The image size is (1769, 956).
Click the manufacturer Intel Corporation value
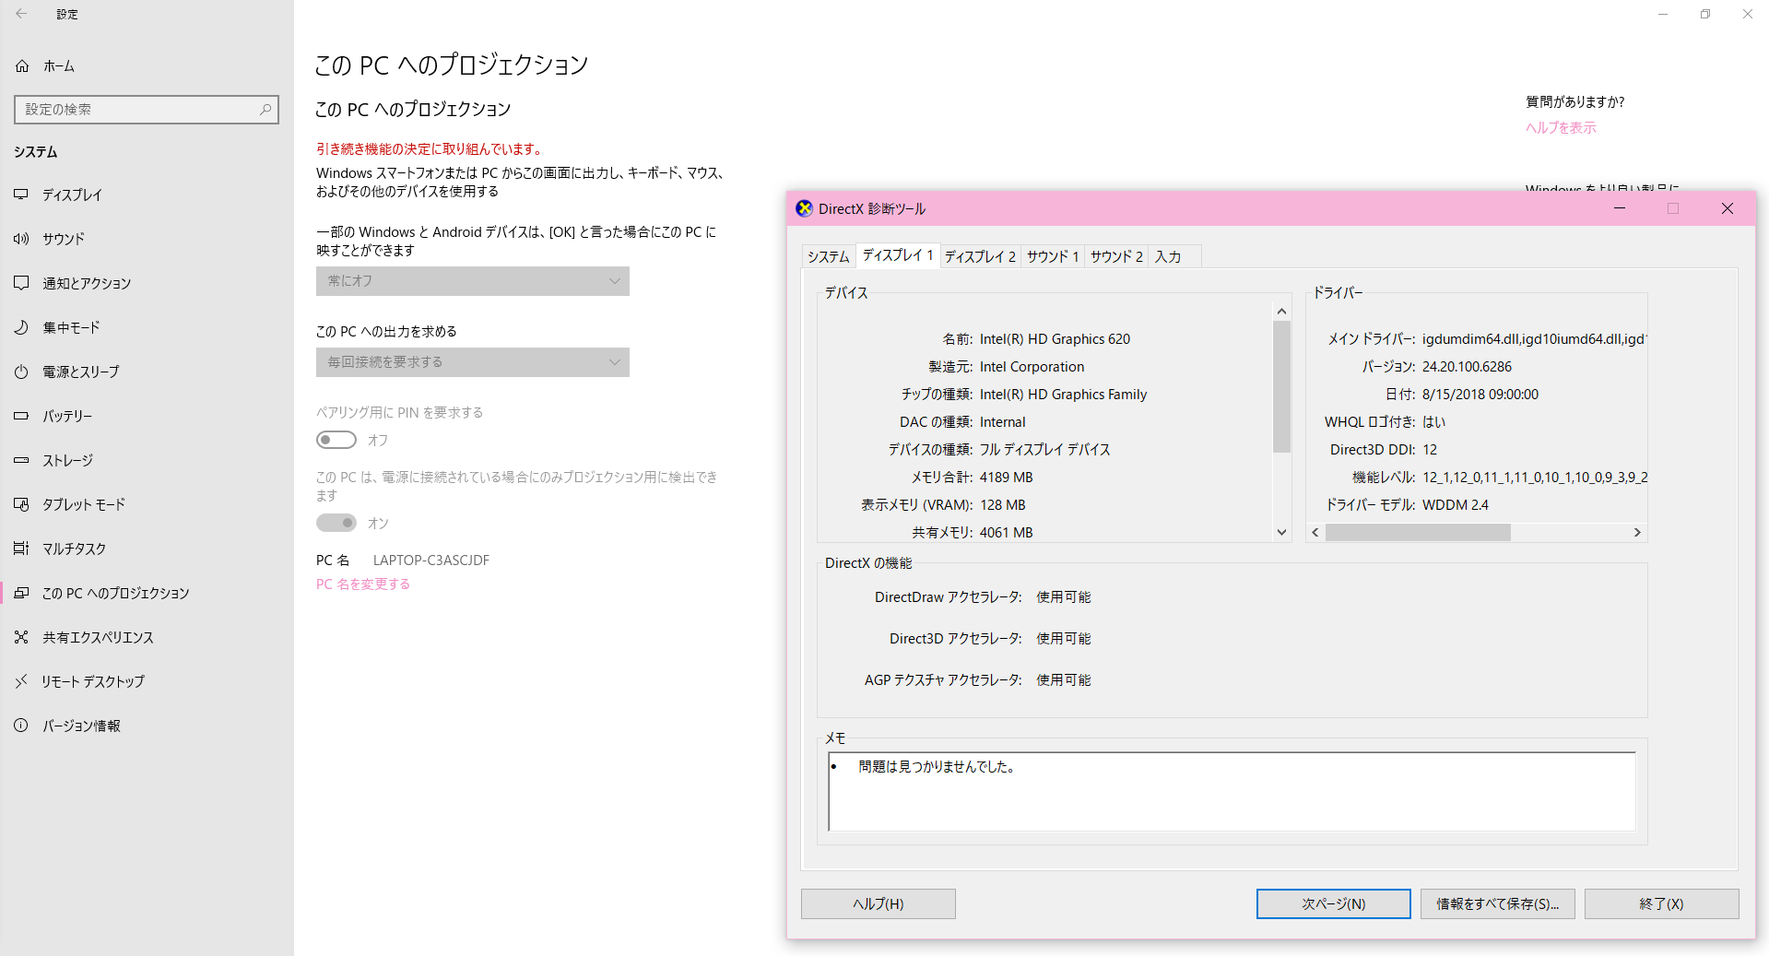[1032, 367]
